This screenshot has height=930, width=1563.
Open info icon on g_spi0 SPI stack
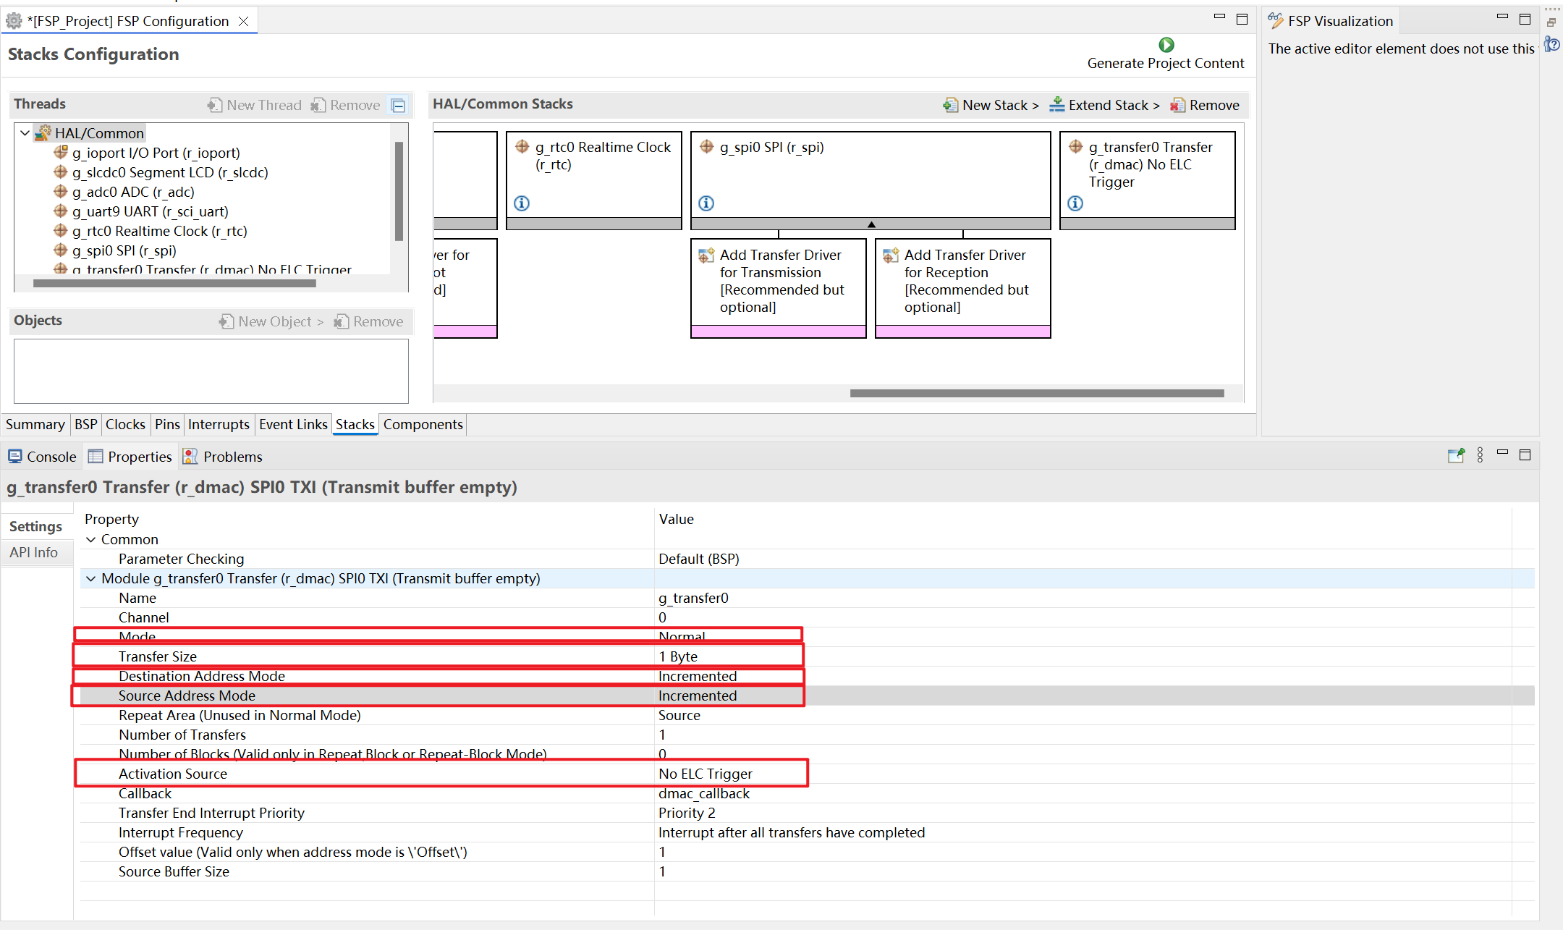[x=706, y=203]
